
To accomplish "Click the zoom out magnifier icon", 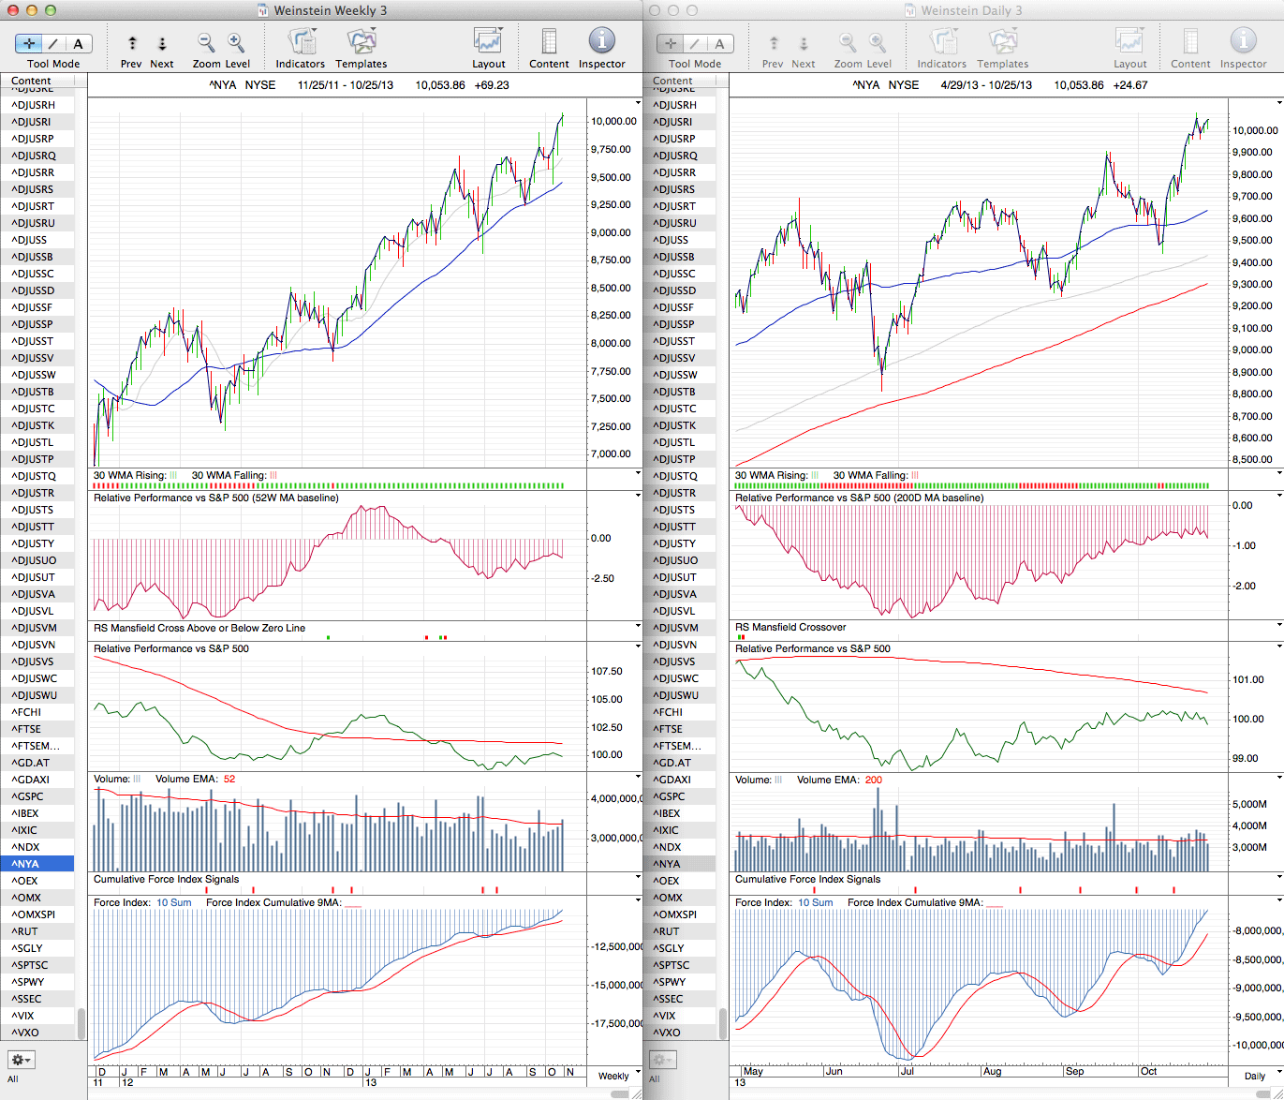I will point(206,42).
